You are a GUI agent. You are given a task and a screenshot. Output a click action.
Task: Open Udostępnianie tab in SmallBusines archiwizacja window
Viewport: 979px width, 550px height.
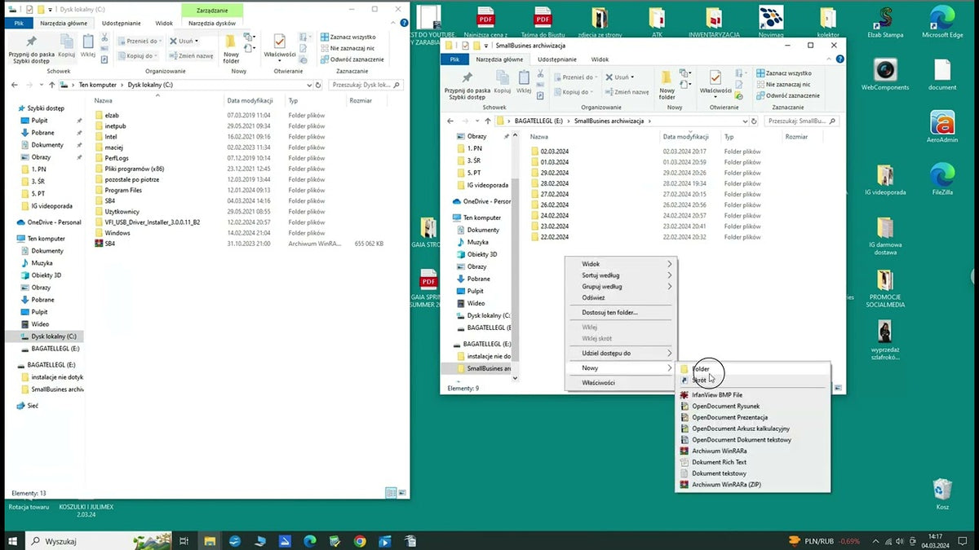click(x=557, y=59)
